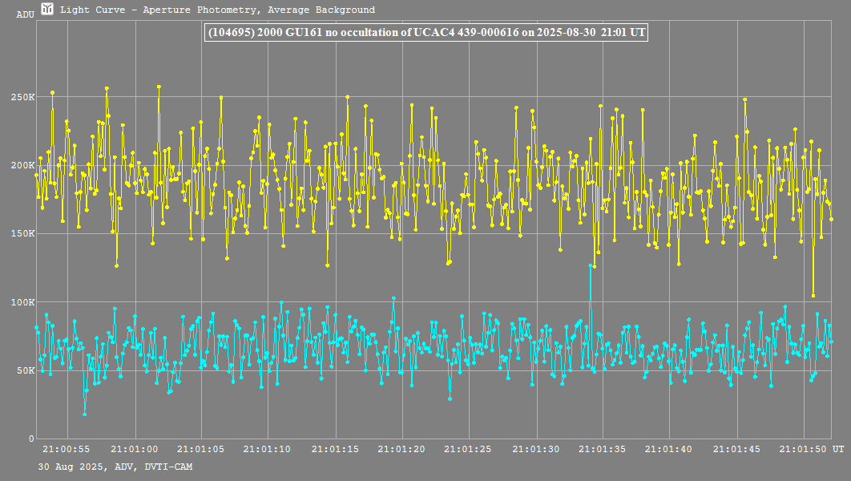Click the 21:00:55 time axis label
This screenshot has height=481, width=851.
[67, 449]
